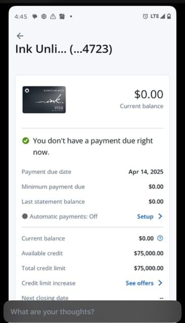Screen dimensions: 185x323
Task: Tap the warning triangle notification icon
Action: [53, 16]
